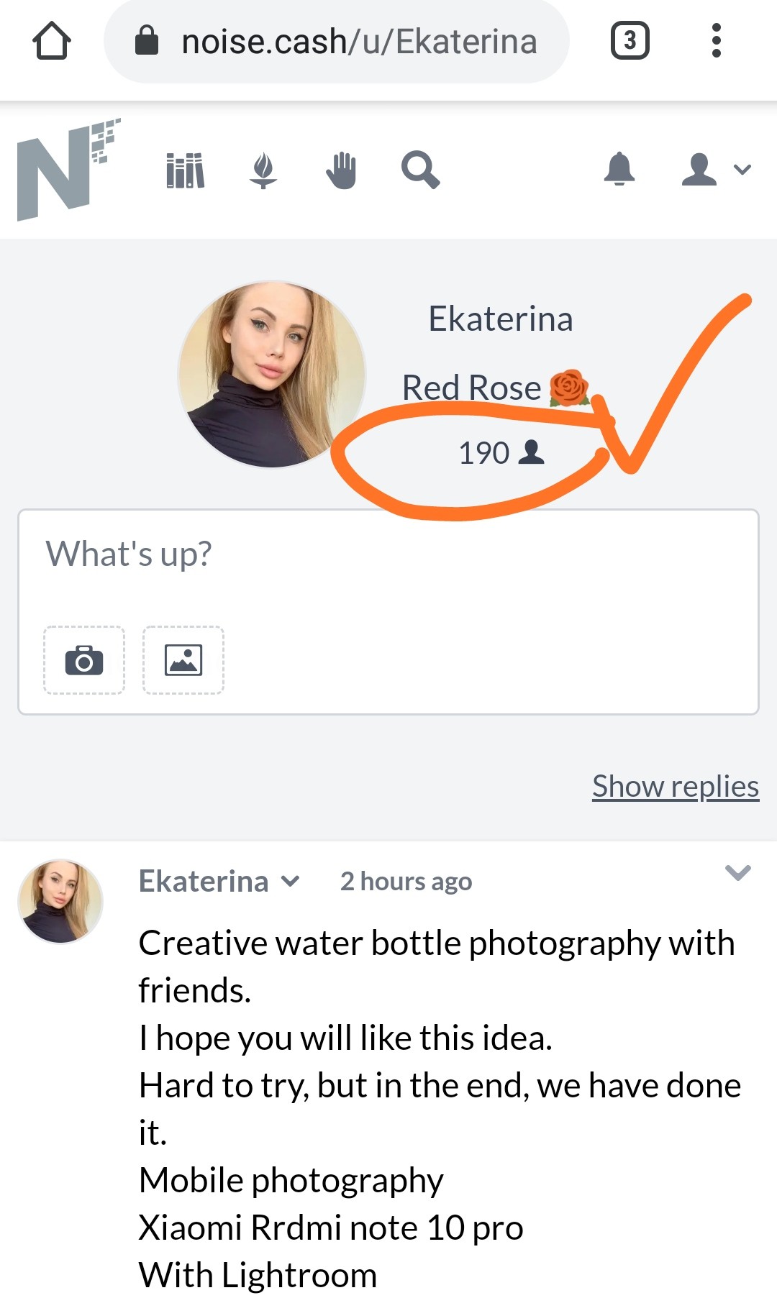777x1298 pixels.
Task: Open the trending flame icon
Action: tap(263, 170)
